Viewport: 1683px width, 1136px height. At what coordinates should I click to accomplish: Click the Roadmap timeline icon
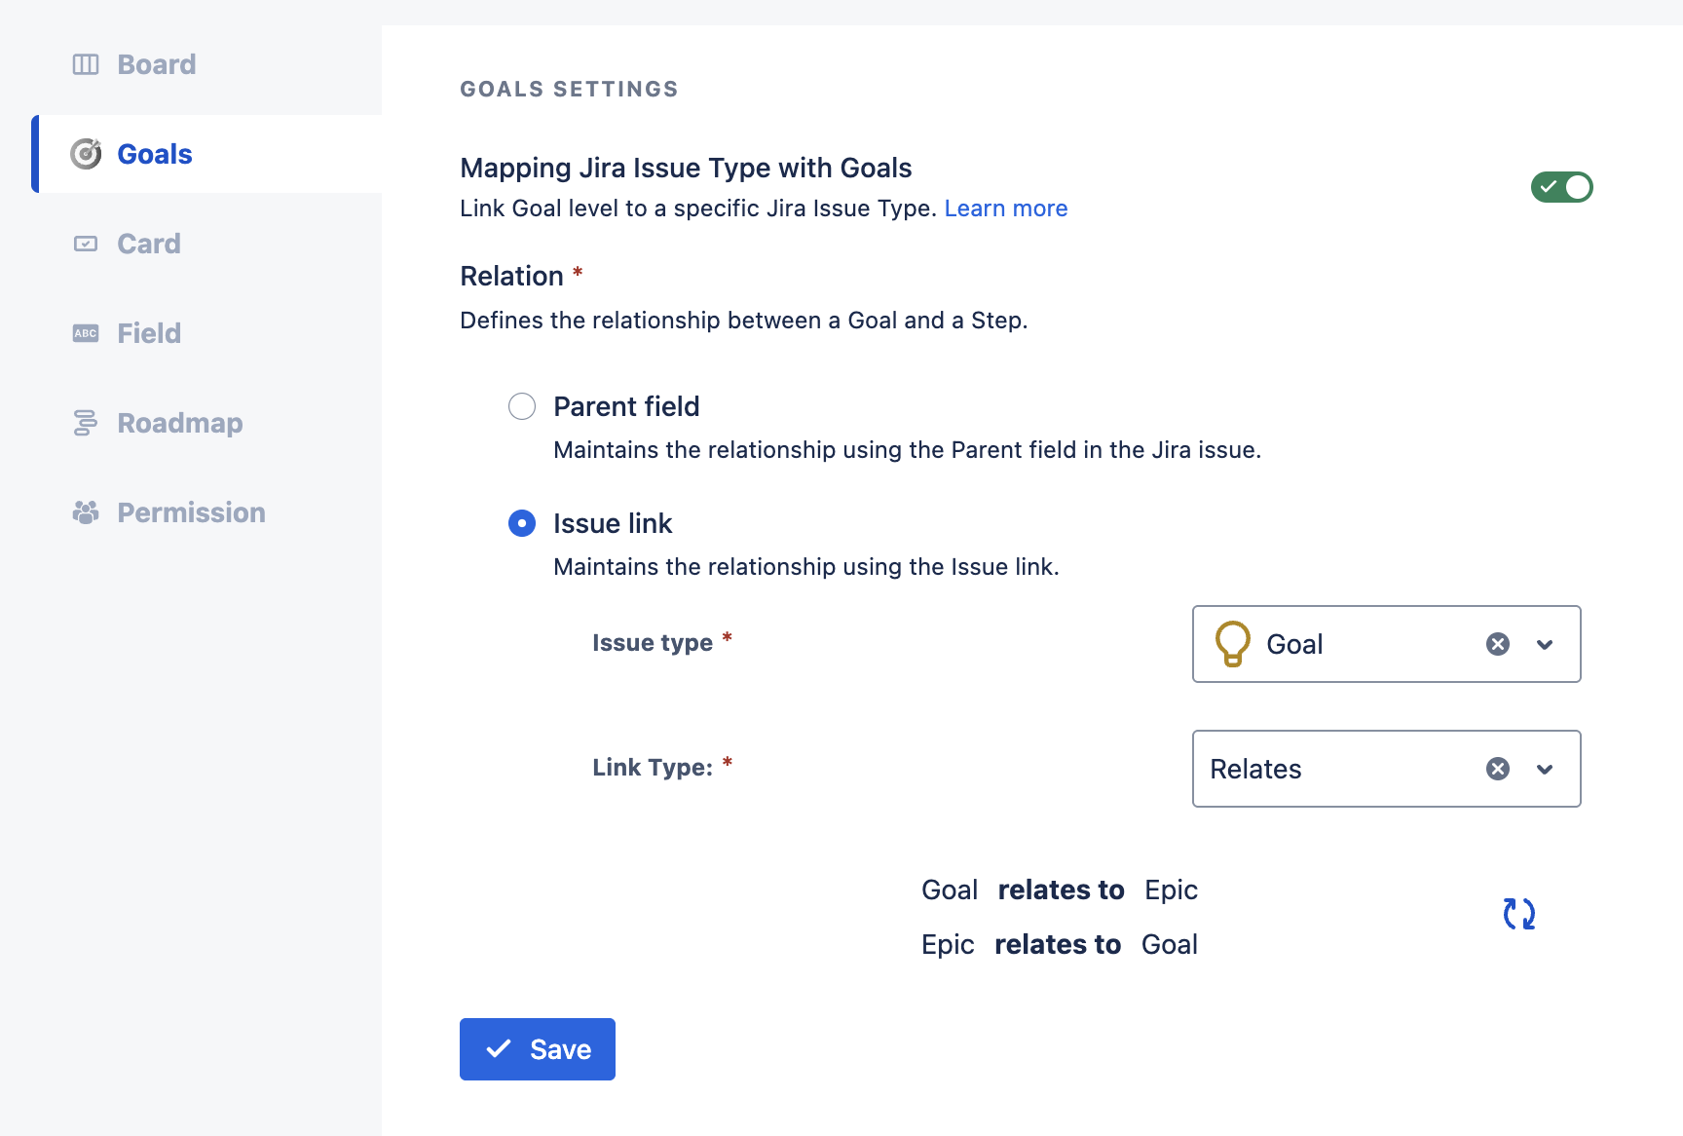(86, 423)
